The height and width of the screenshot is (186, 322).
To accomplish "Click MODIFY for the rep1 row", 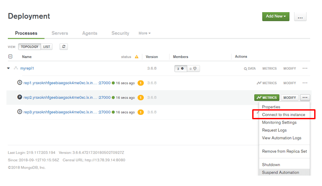I will (x=289, y=83).
